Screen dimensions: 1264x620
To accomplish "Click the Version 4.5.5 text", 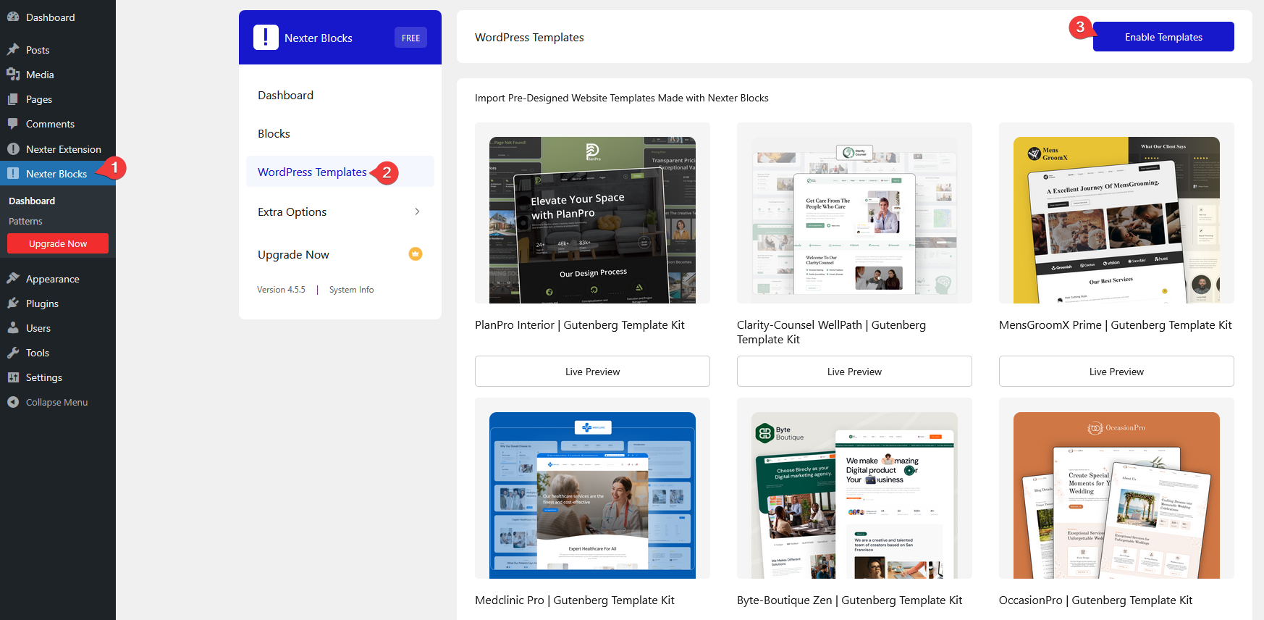I will pyautogui.click(x=281, y=290).
